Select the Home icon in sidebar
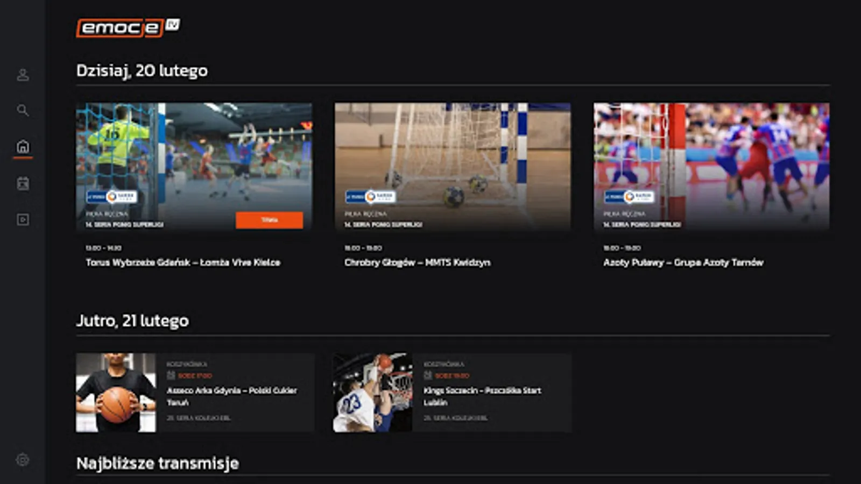Viewport: 861px width, 484px height. (x=23, y=146)
